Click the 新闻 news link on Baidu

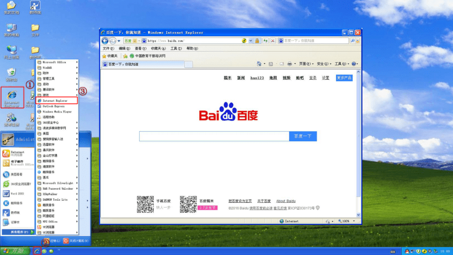pos(241,78)
